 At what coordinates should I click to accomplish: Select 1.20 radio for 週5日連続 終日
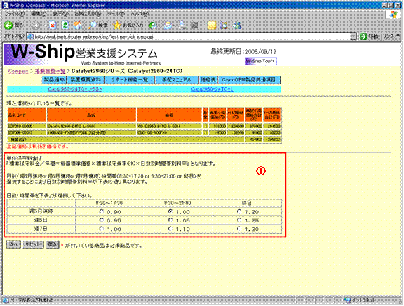point(239,211)
